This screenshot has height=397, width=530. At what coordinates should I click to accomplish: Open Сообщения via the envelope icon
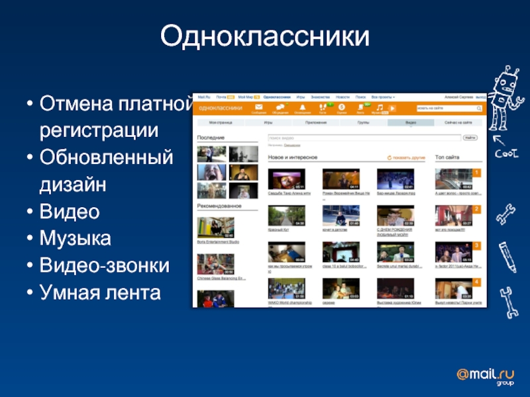(258, 108)
